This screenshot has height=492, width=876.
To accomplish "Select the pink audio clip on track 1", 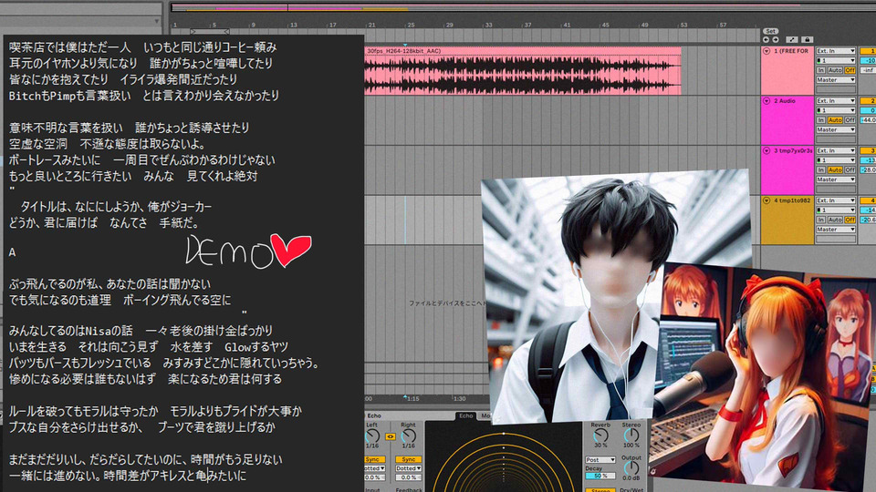I will point(523,71).
